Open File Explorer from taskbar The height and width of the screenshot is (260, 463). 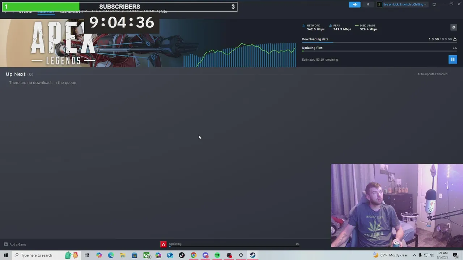pyautogui.click(x=123, y=255)
